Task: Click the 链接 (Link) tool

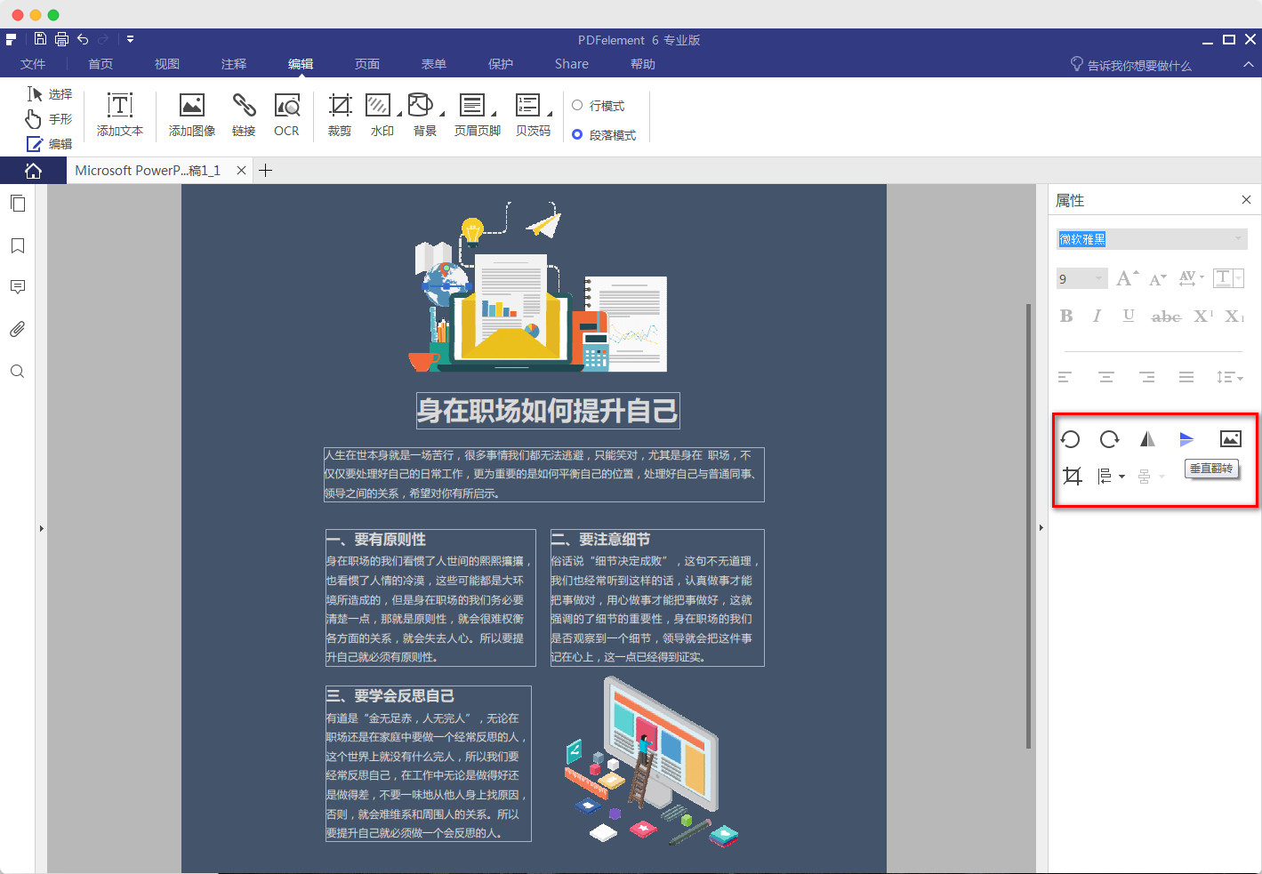Action: 244,114
